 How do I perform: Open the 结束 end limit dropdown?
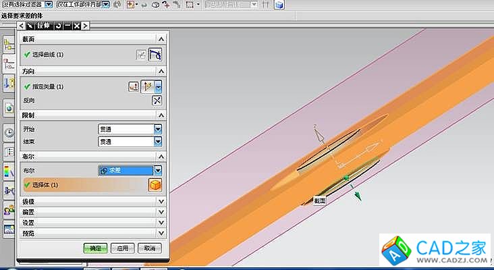coord(158,142)
